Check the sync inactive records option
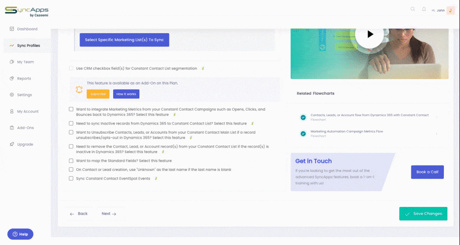 point(71,123)
